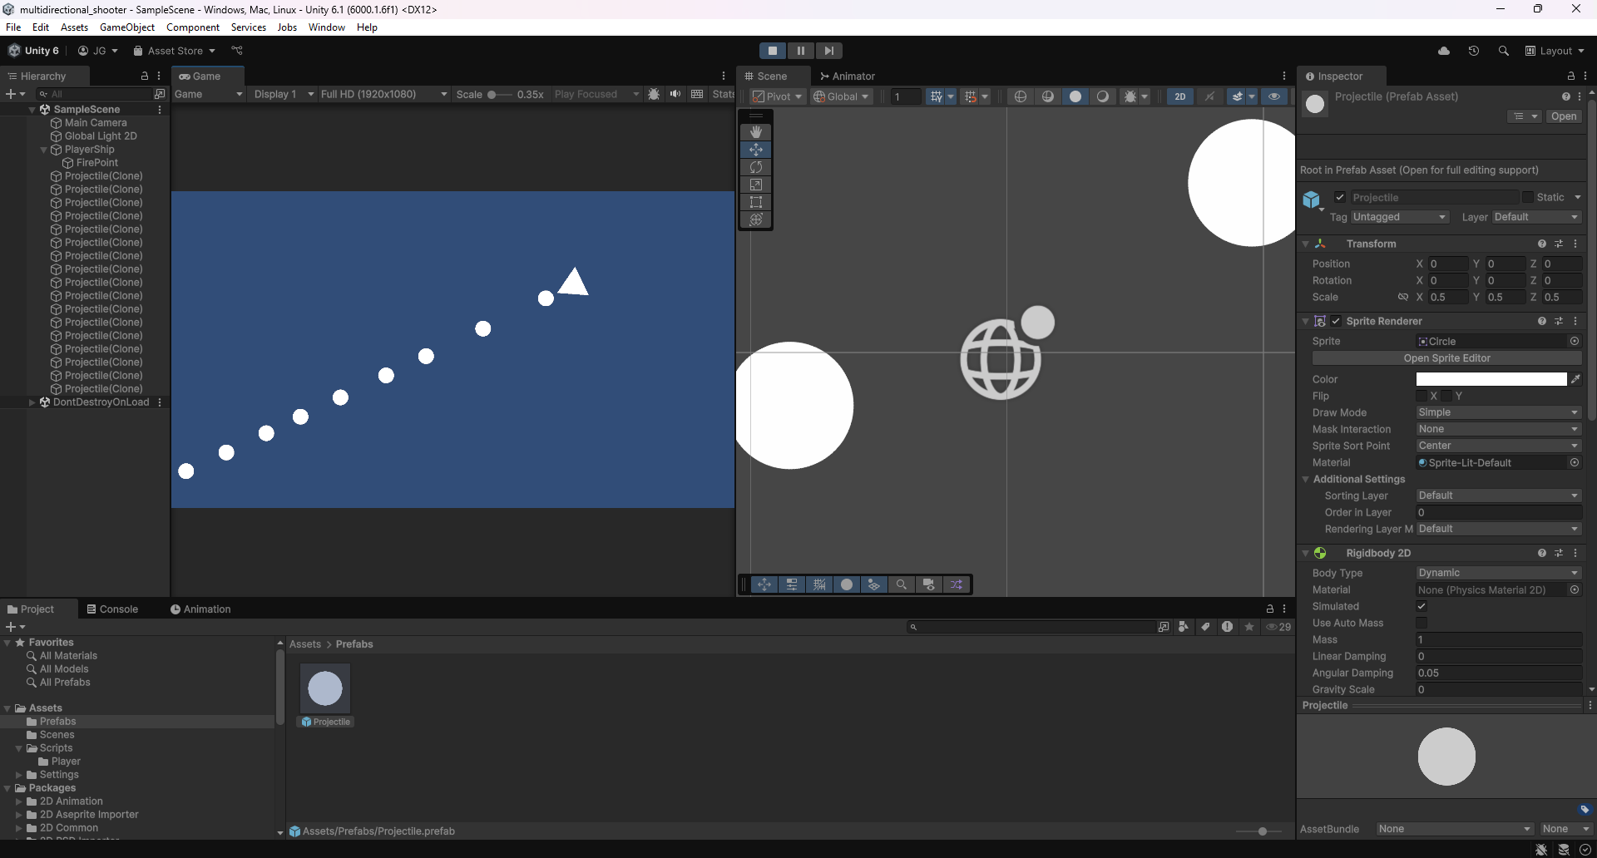Select the Hand view tool
This screenshot has height=858, width=1597.
[x=755, y=132]
